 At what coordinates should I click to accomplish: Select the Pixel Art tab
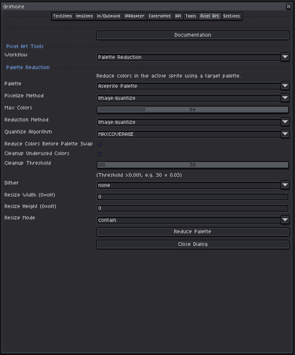pyautogui.click(x=210, y=16)
